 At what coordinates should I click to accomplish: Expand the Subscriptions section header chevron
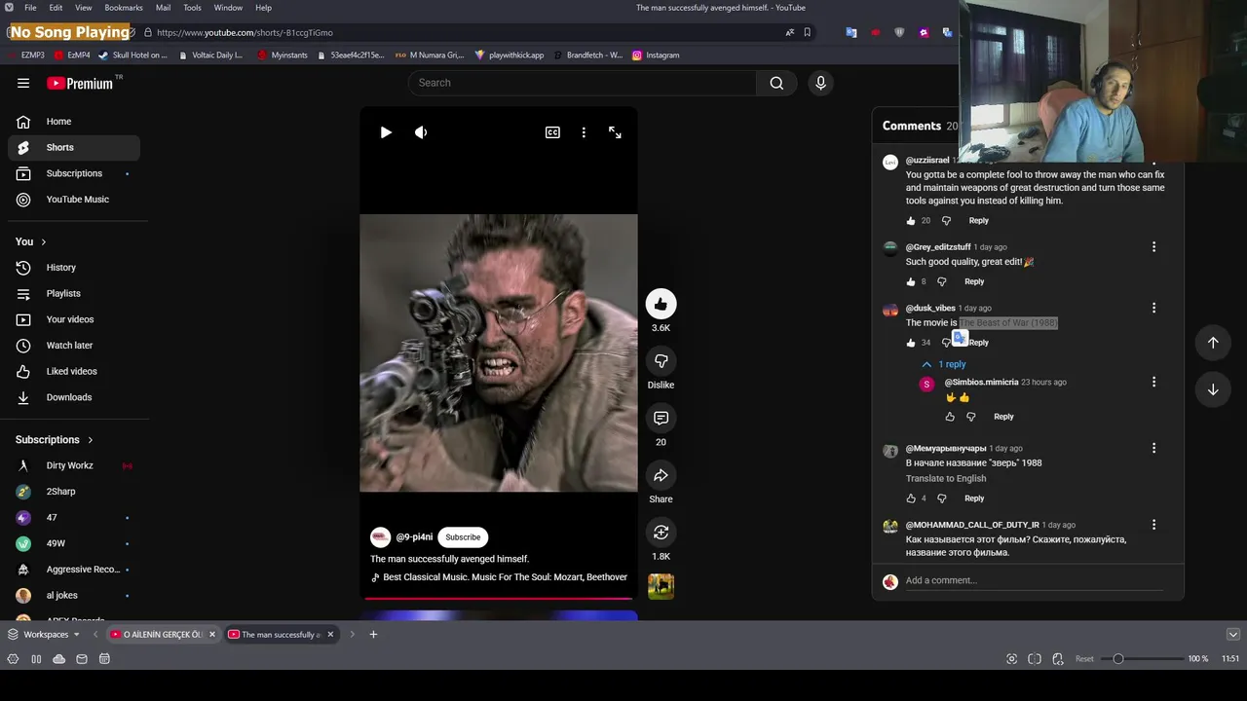point(91,440)
